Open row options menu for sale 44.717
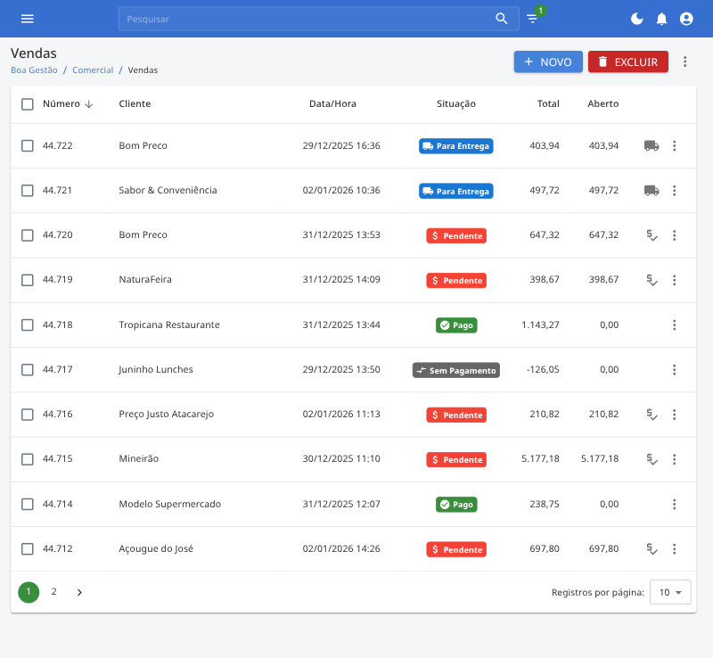The height and width of the screenshot is (658, 713). pos(674,370)
